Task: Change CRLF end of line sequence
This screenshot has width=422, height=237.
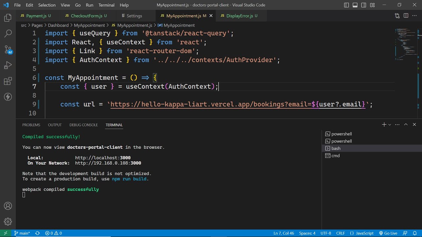Action: [341, 233]
